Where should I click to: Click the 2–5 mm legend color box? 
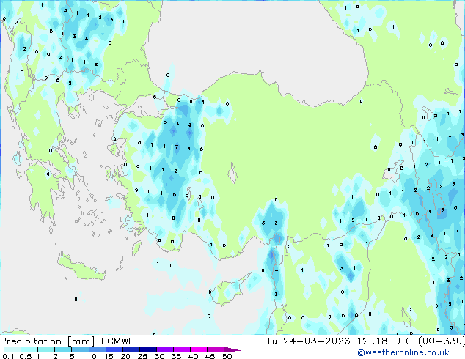63,349
